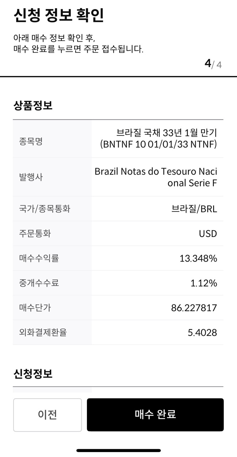Select the 매수수익률 13.348% value

click(198, 258)
